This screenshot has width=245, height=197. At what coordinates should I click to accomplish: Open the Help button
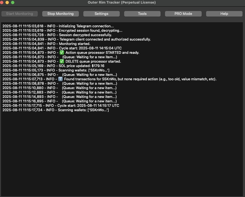pos(224,14)
